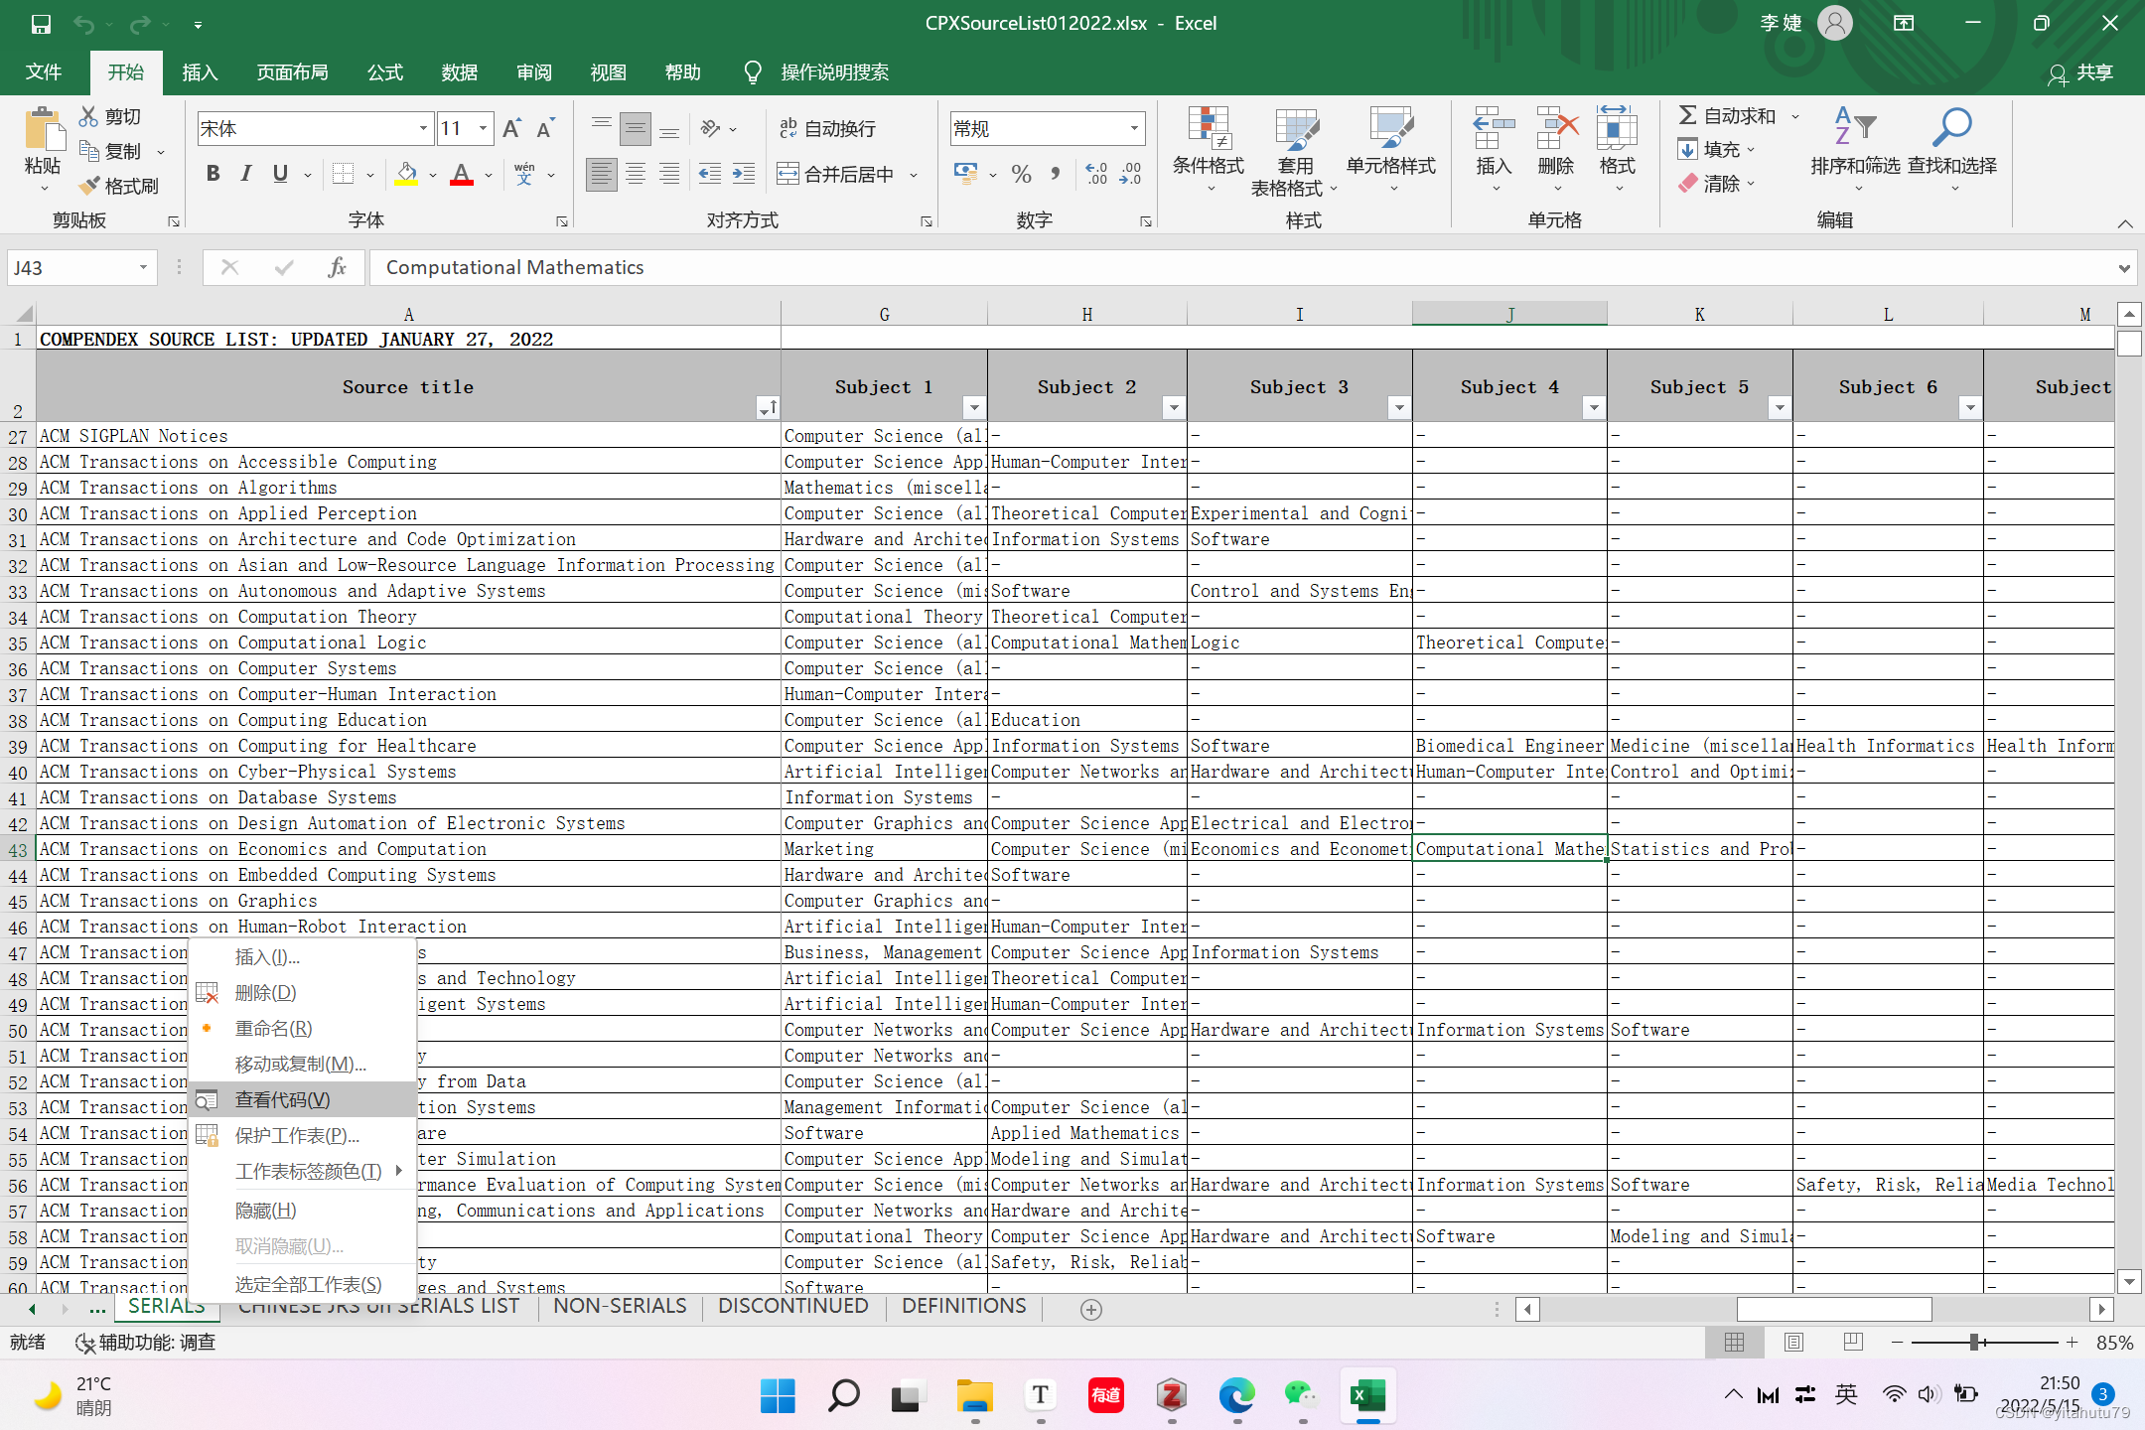Viewport: 2145px width, 1430px height.
Task: Click the 共享 share button
Action: [x=2081, y=72]
